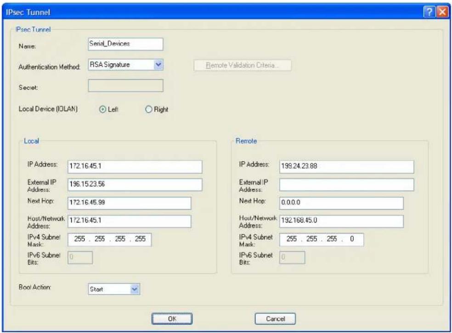Viewport: 452px width, 333px height.
Task: Click the Boot Action label
Action: 34,287
